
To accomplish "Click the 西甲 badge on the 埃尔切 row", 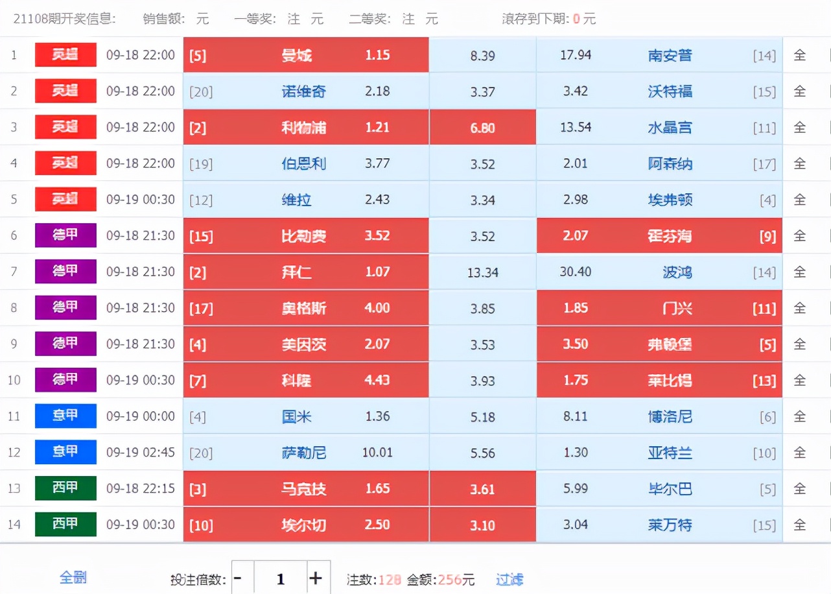I will (65, 525).
